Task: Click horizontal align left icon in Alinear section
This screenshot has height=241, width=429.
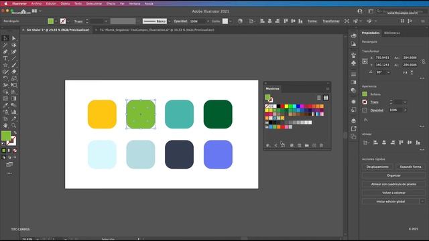Action: click(375, 143)
